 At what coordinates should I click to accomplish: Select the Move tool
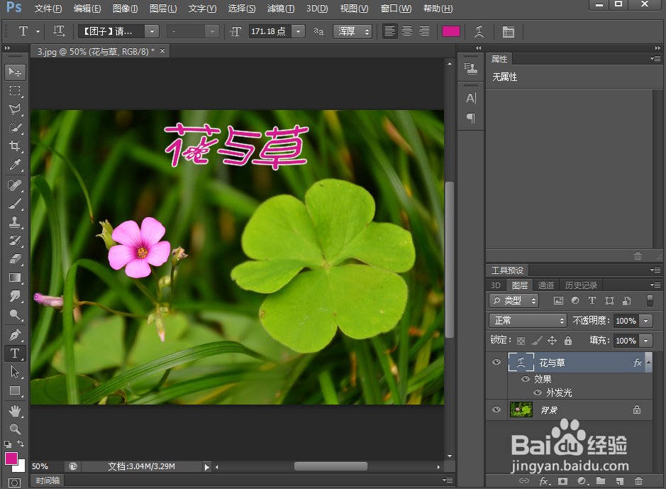16,72
